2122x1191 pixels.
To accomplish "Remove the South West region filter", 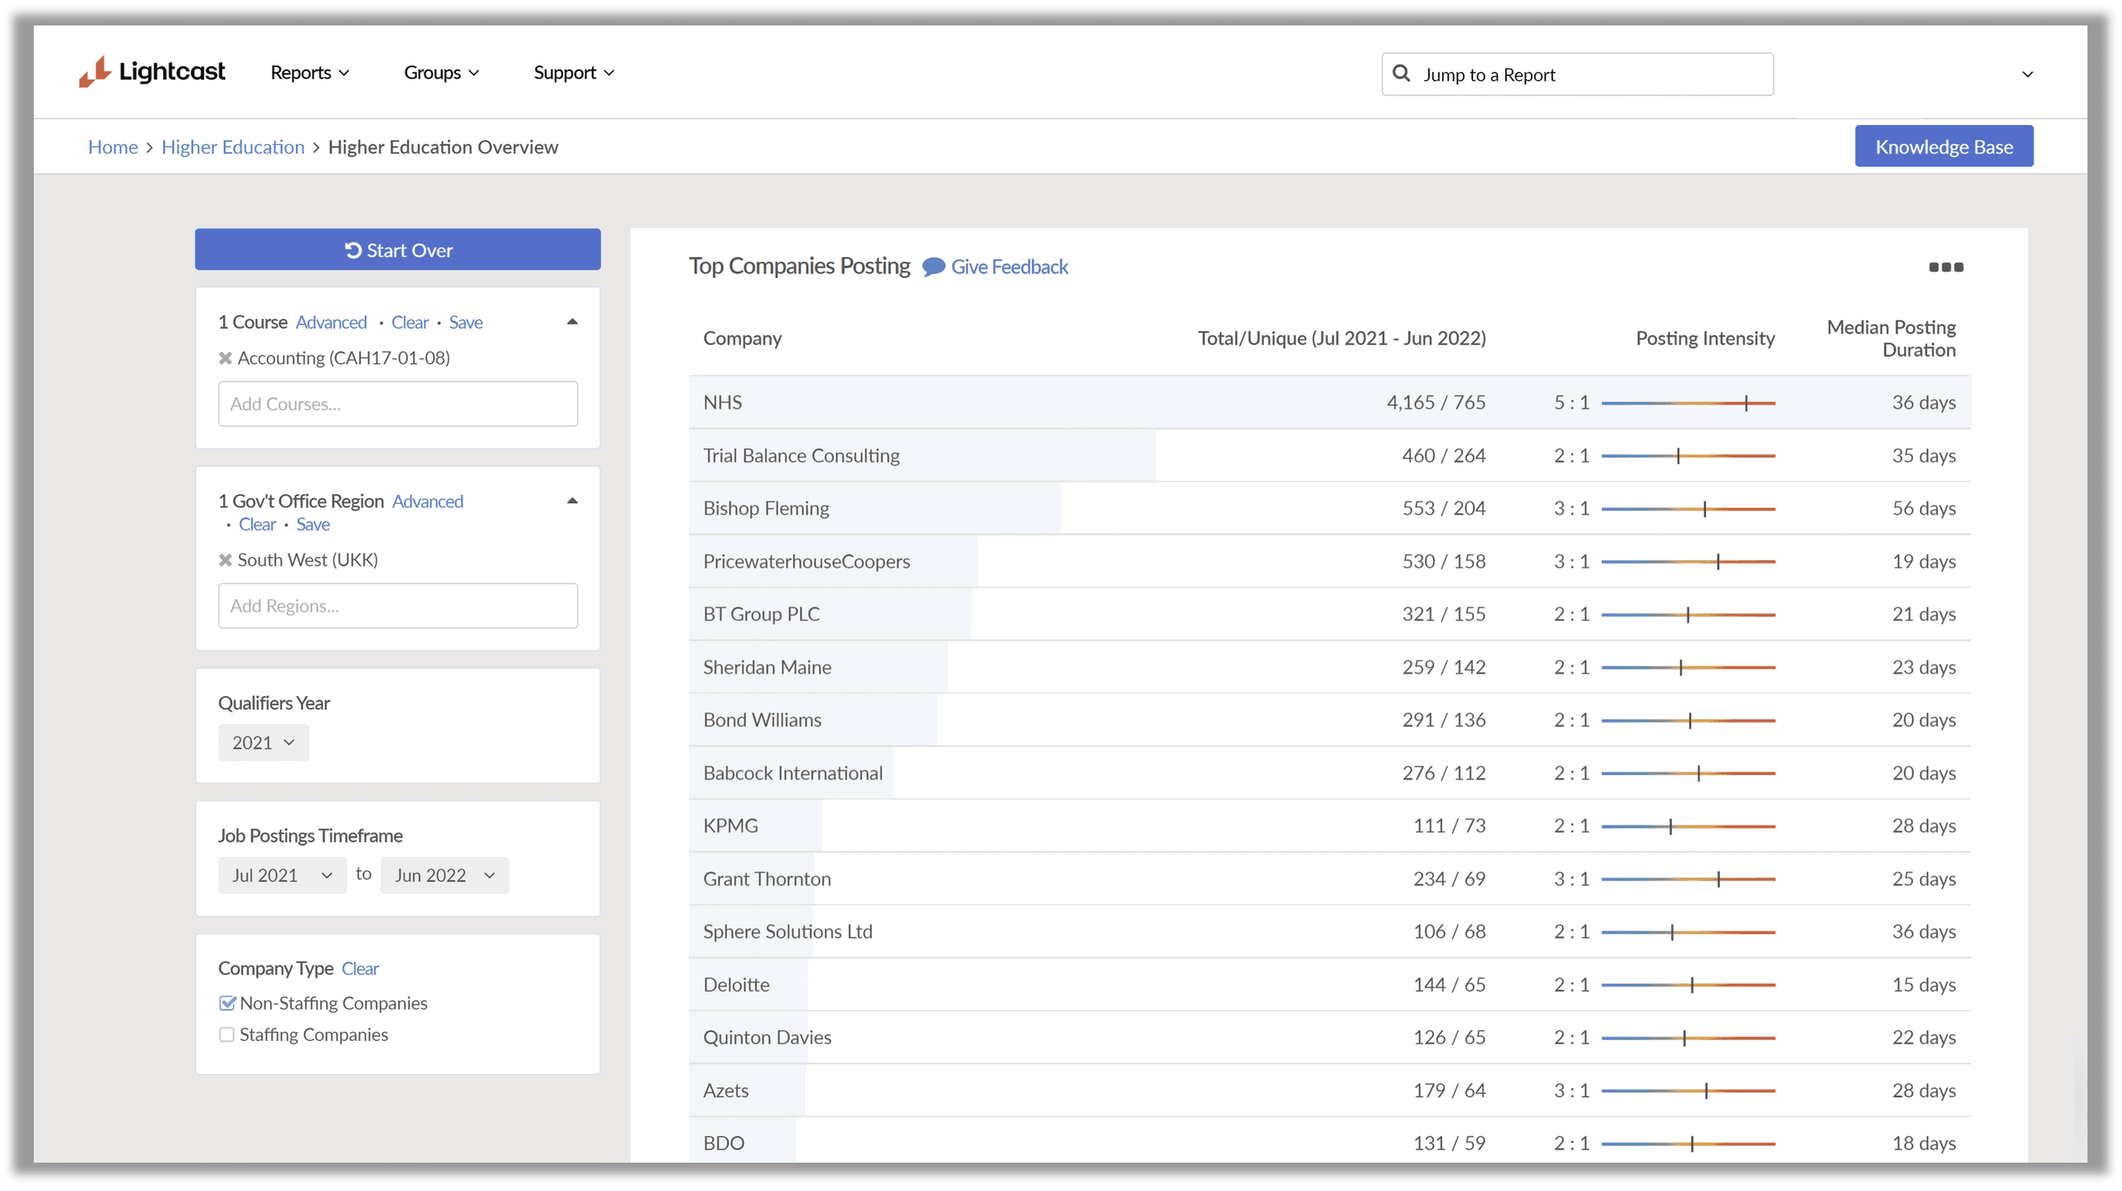I will point(225,560).
